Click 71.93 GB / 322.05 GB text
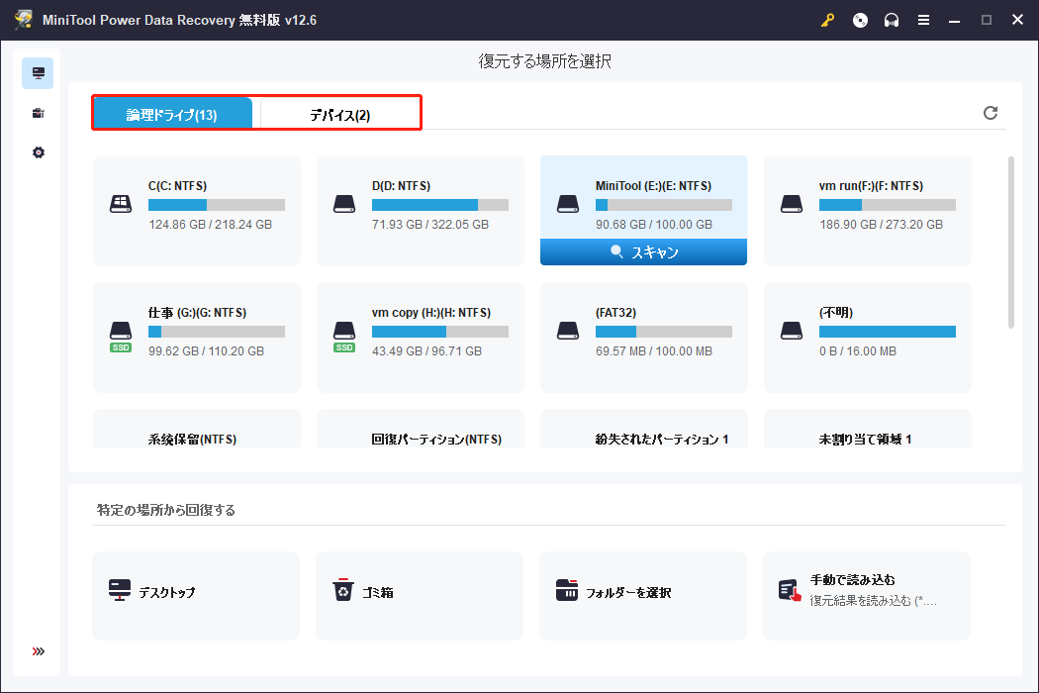This screenshot has width=1039, height=693. pos(430,224)
